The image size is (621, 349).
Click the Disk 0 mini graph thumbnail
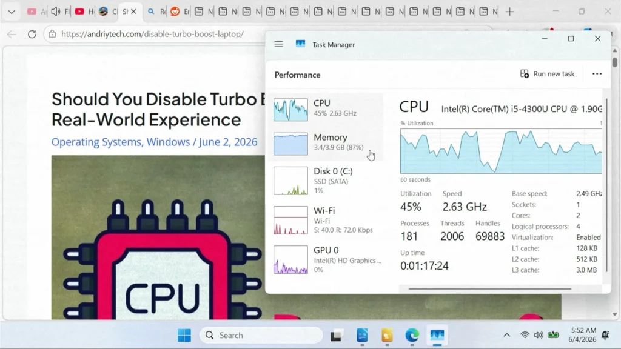pos(290,181)
